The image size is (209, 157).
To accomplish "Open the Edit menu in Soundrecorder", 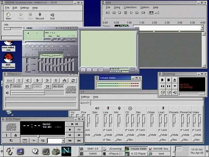I will (x=15, y=7).
